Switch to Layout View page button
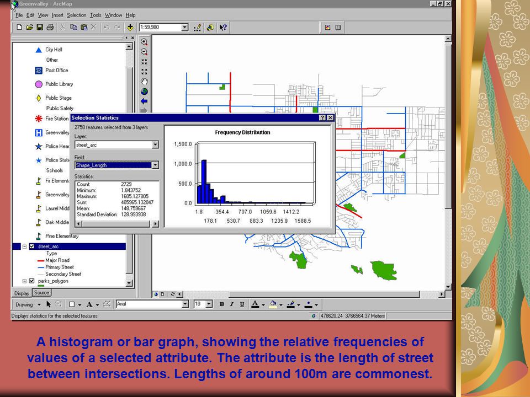This screenshot has height=397, width=530. pyautogui.click(x=162, y=294)
